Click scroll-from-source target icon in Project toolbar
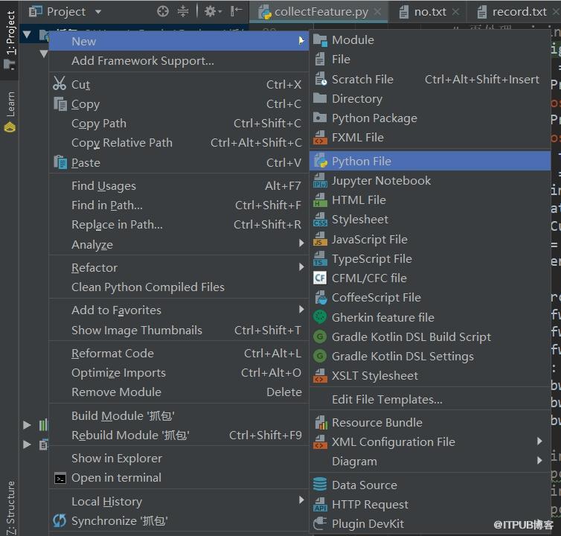The width and height of the screenshot is (561, 536). coord(163,11)
